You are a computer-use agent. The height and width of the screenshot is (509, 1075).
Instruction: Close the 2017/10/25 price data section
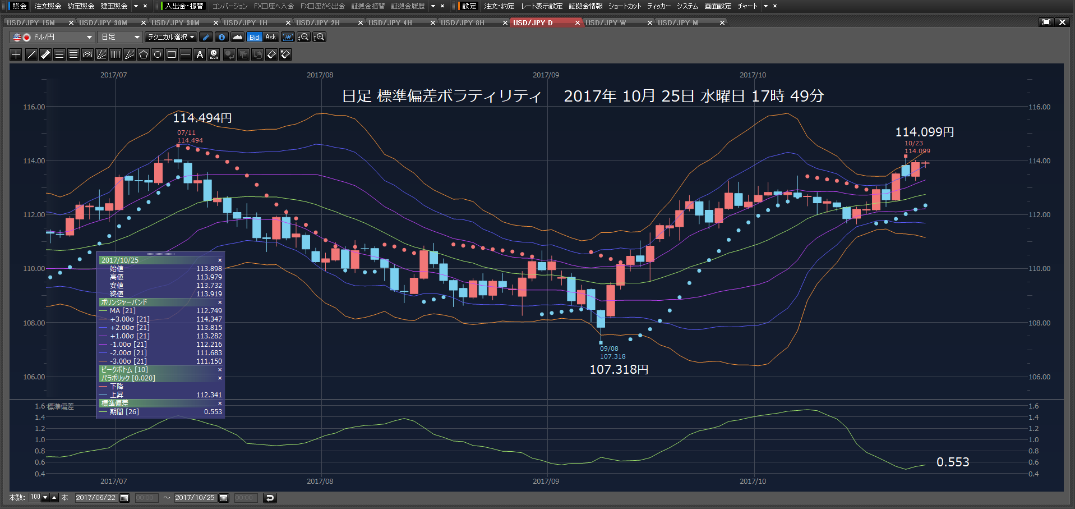click(x=220, y=260)
